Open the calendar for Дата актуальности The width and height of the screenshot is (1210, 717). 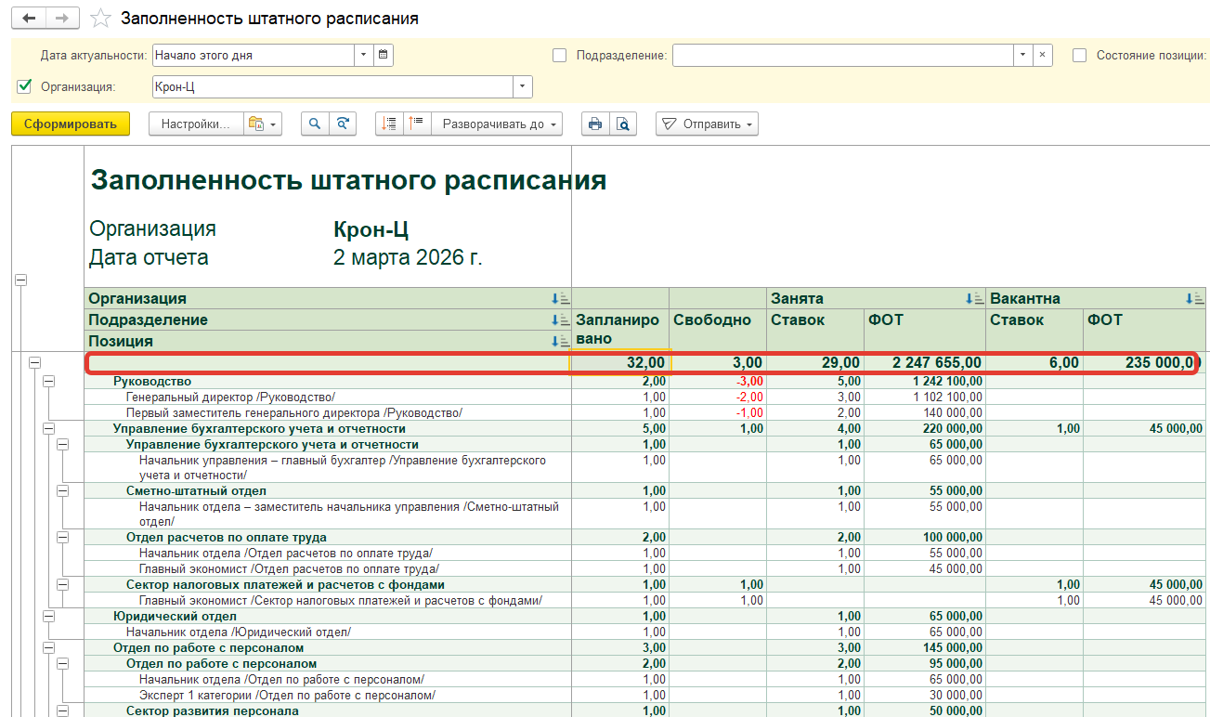coord(382,55)
